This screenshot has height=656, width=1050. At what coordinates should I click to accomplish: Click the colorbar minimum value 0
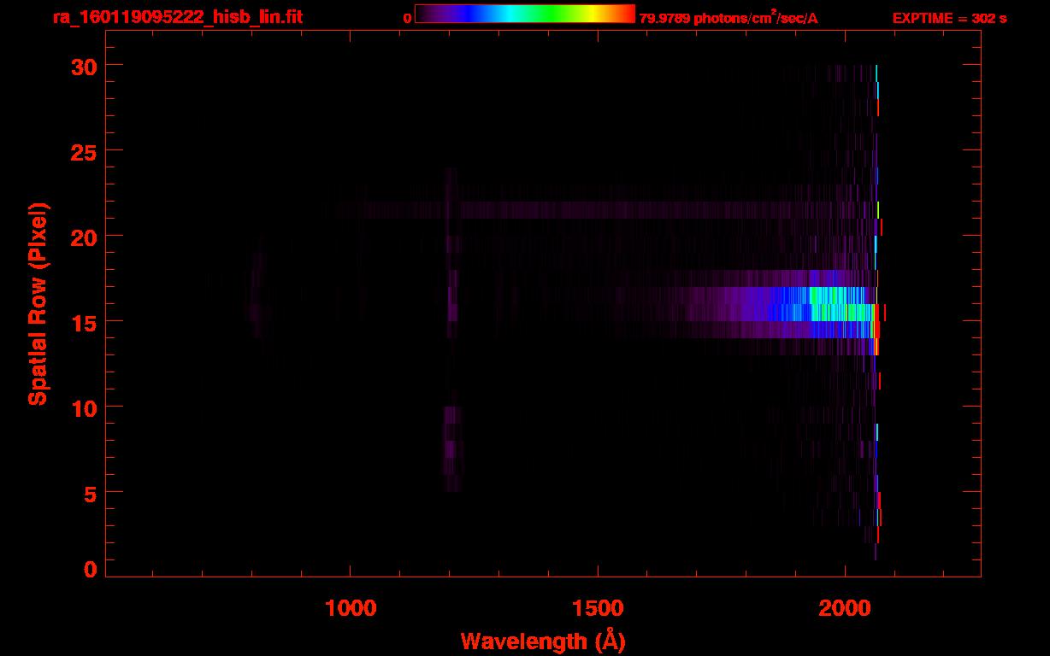pyautogui.click(x=408, y=18)
